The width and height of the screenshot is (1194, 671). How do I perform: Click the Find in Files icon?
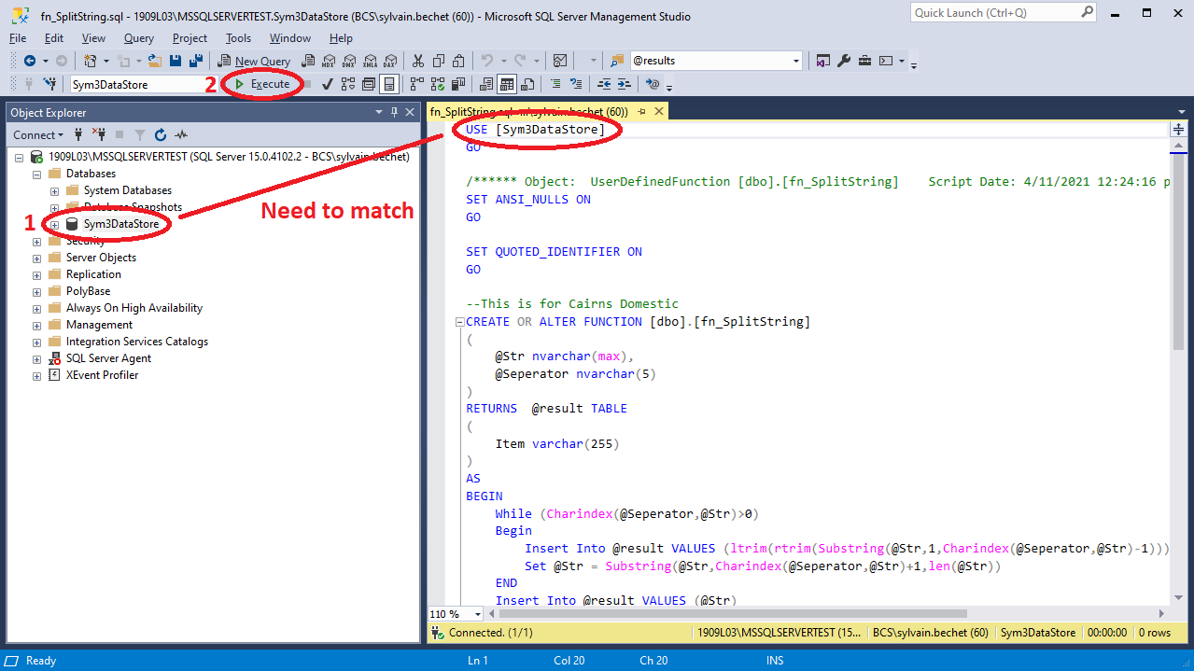coord(617,61)
